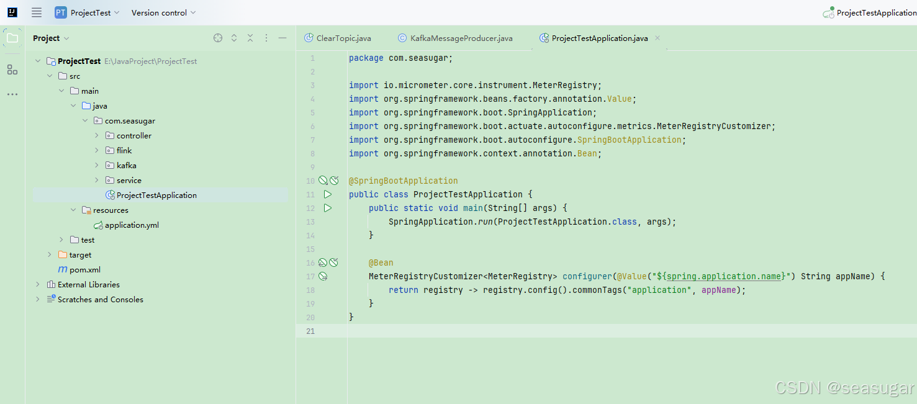Open Project panel options menu

coord(266,38)
